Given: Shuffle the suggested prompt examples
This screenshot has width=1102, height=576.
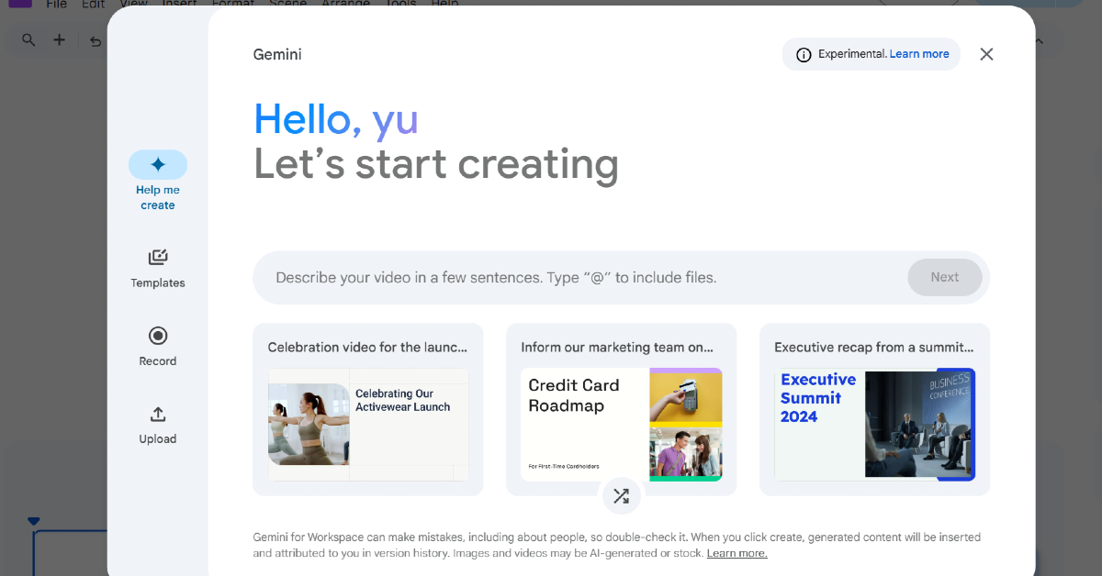Looking at the screenshot, I should [x=621, y=496].
